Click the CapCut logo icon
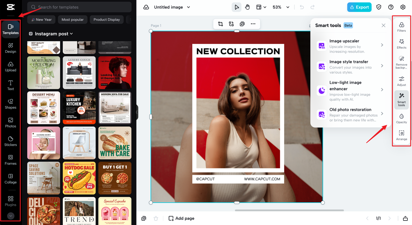Screen dimensions: 412x225 point(11,7)
